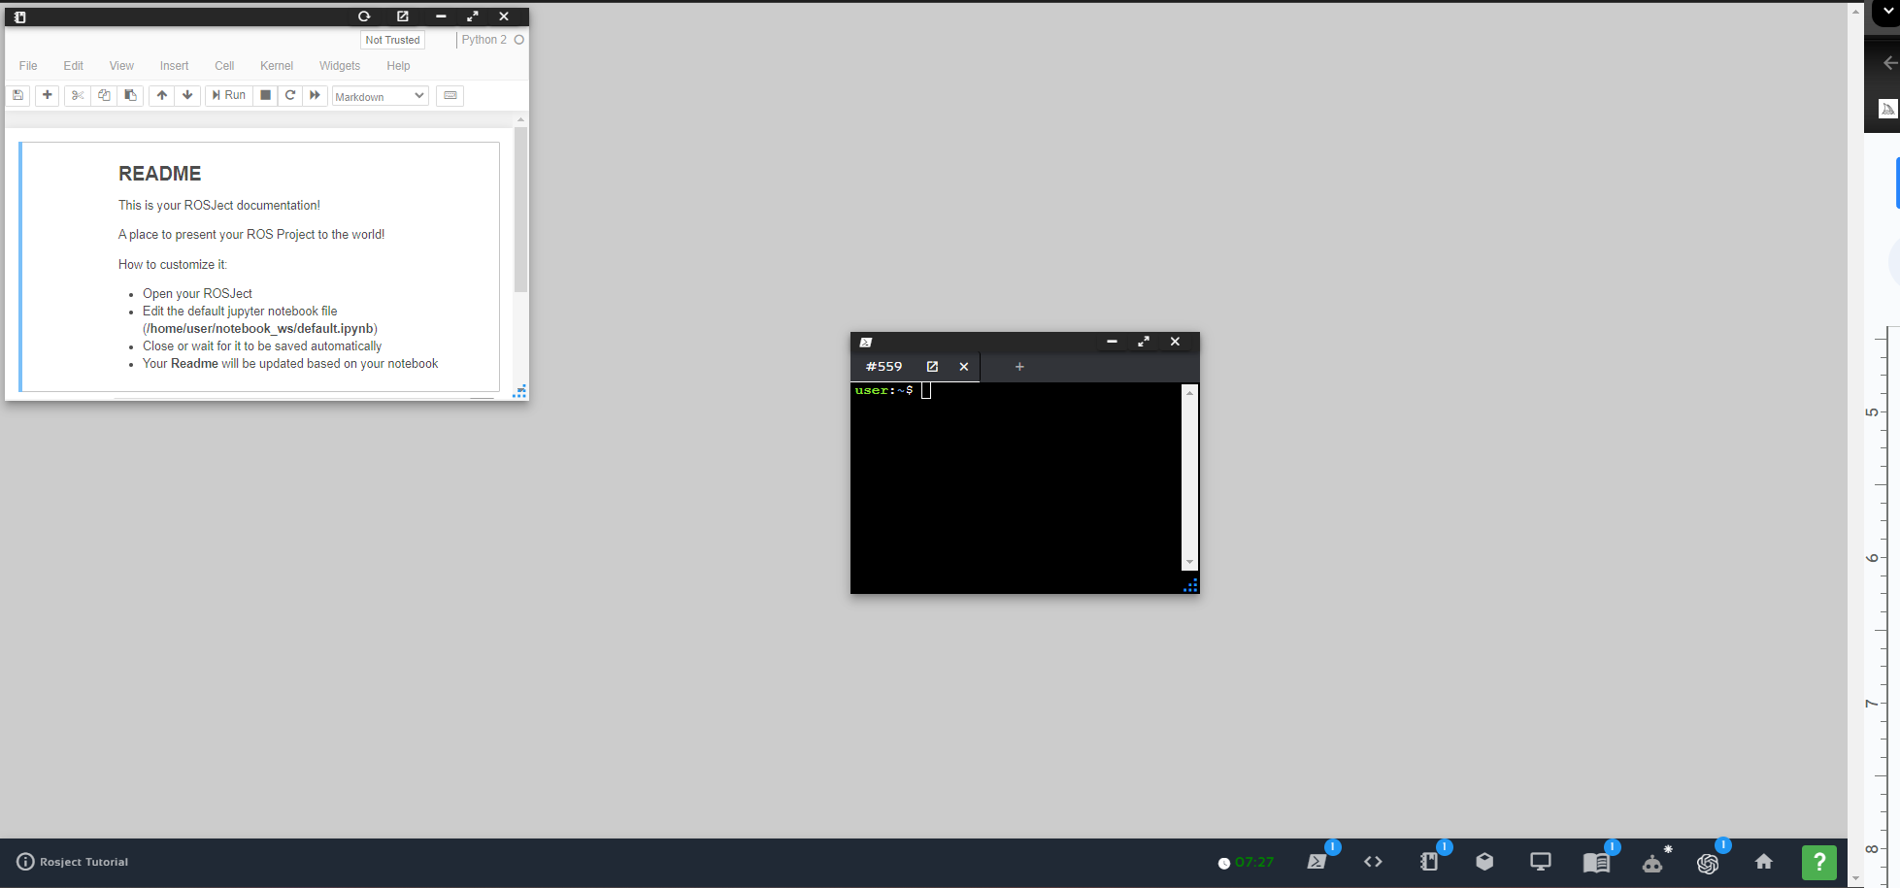Viewport: 1900px width, 888px height.
Task: Select terminal tab #559
Action: [883, 367]
